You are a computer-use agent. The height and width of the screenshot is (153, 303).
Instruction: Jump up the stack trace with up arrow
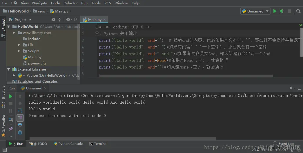tap(20, 96)
